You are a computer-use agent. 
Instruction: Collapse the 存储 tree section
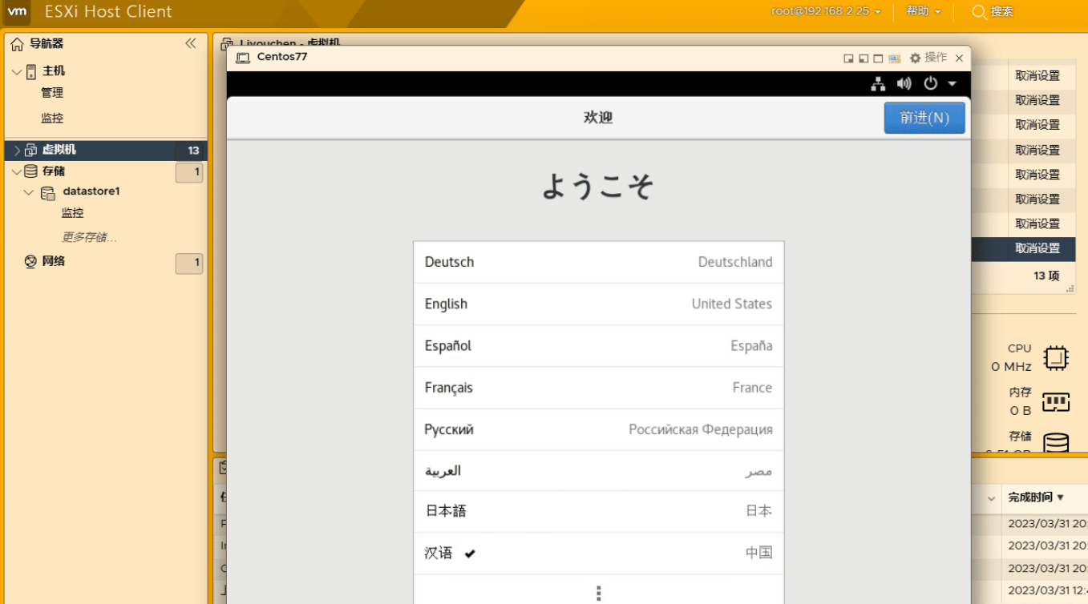pos(16,171)
